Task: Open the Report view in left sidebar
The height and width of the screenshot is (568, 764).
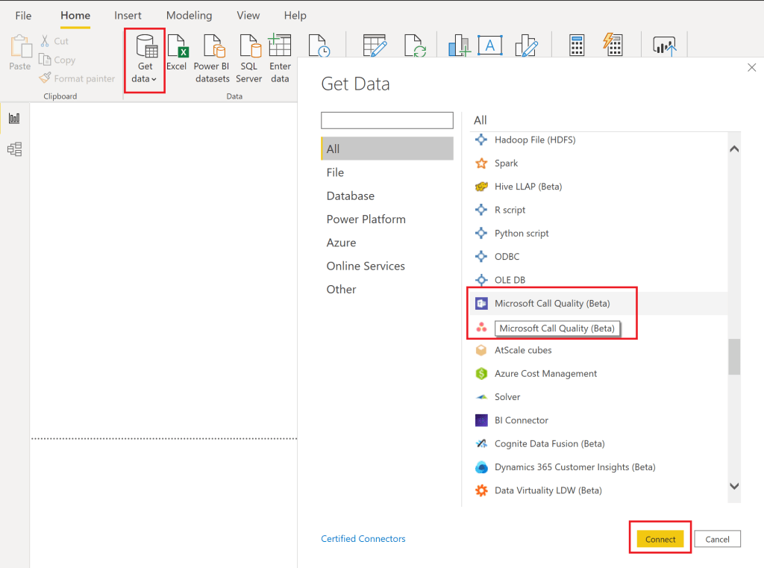Action: (14, 118)
